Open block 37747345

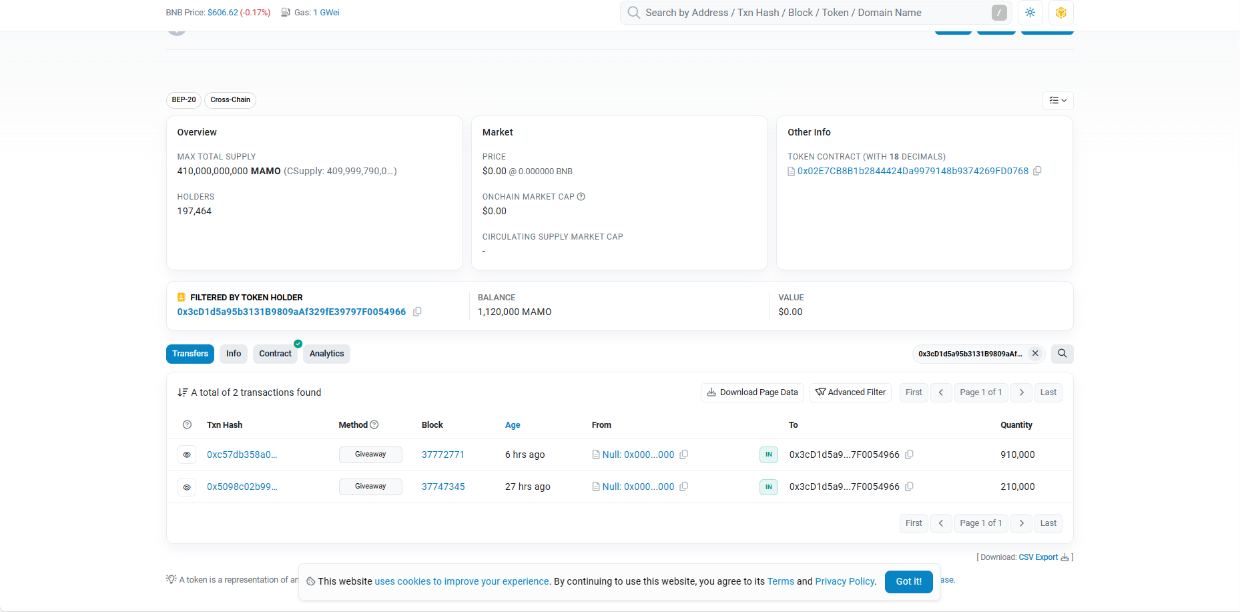point(443,487)
